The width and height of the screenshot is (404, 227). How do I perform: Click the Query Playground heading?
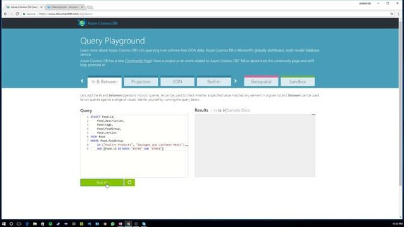(x=112, y=40)
